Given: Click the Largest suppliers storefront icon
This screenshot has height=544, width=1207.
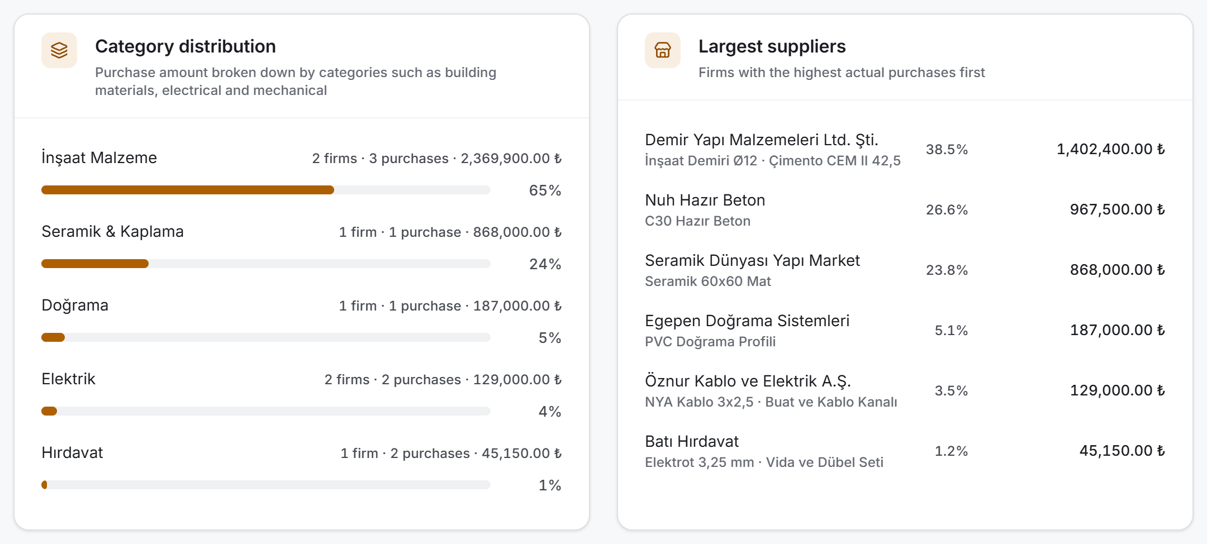Looking at the screenshot, I should pyautogui.click(x=663, y=50).
